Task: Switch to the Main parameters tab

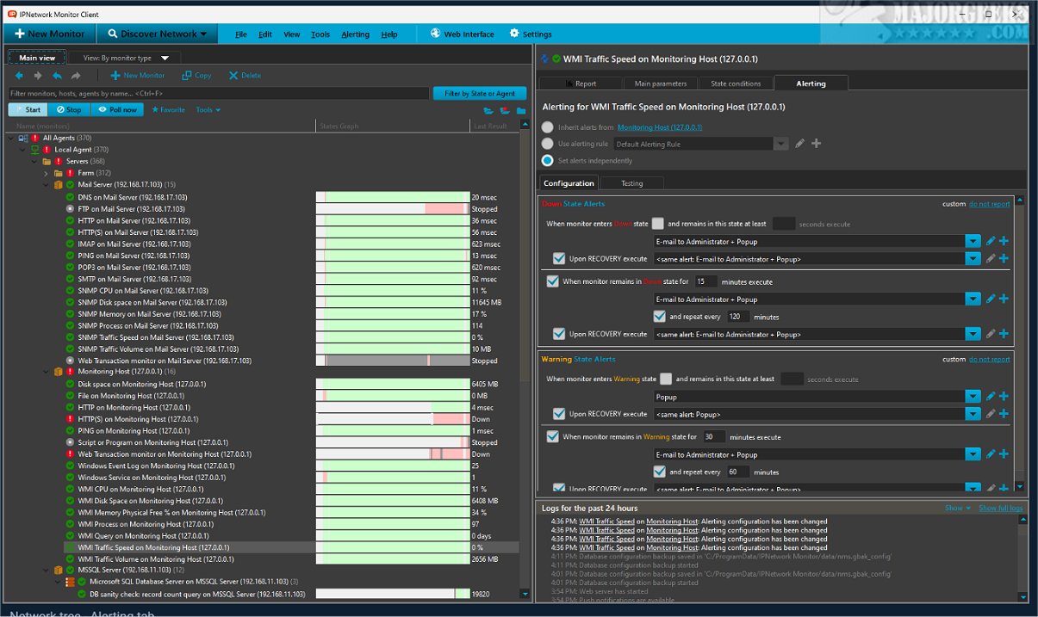Action: (661, 83)
